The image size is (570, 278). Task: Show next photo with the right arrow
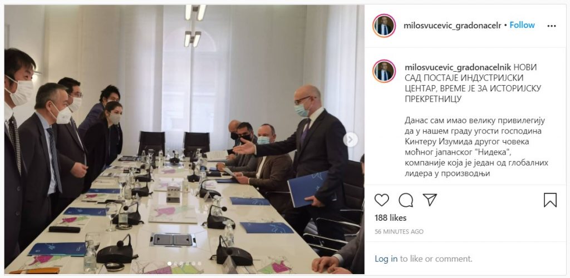click(x=351, y=140)
